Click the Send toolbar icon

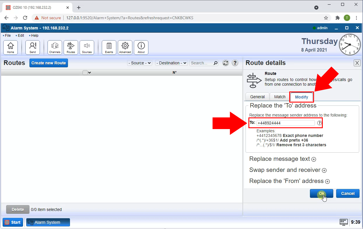pyautogui.click(x=33, y=47)
